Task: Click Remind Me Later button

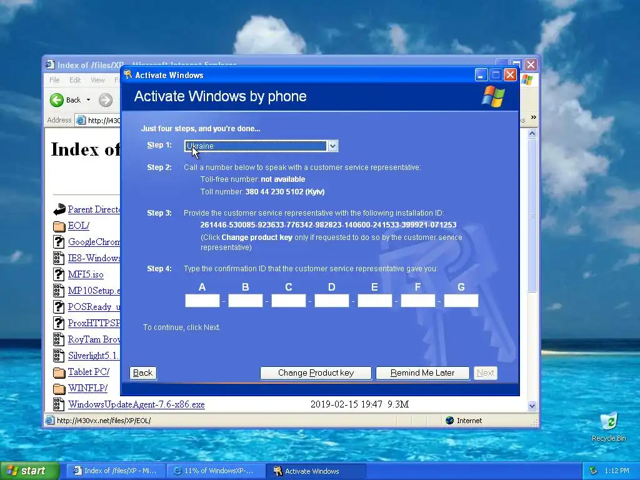Action: (x=422, y=372)
